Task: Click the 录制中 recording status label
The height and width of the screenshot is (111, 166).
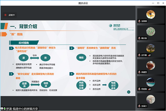Action: 11,15
